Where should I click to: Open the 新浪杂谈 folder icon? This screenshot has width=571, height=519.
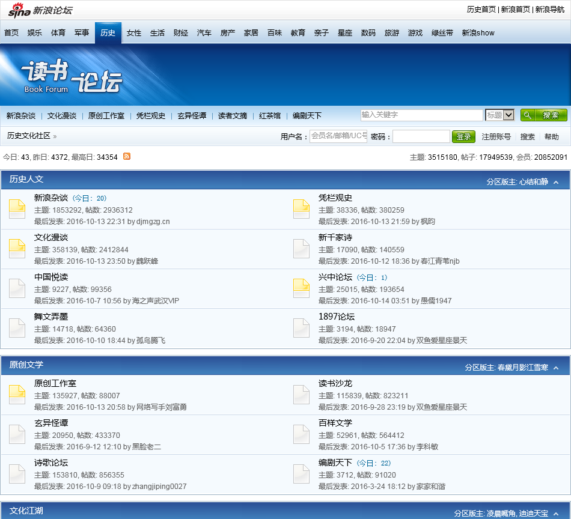tap(17, 209)
